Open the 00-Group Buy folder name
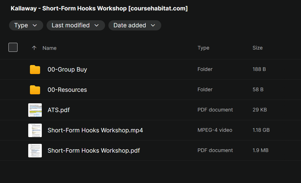This screenshot has width=301, height=183. (67, 70)
